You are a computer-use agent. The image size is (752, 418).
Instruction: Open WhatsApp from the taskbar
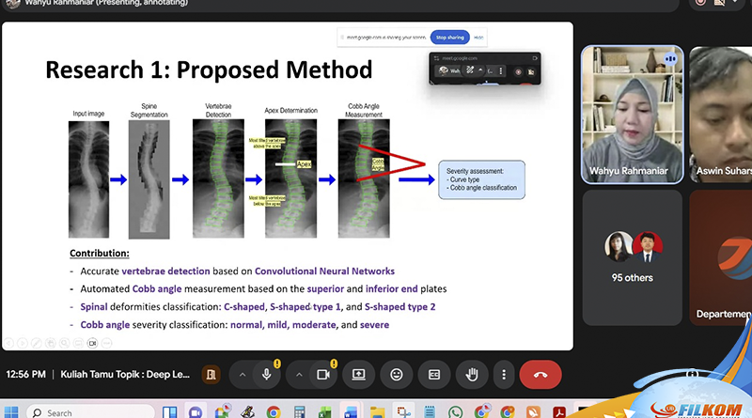tap(455, 412)
